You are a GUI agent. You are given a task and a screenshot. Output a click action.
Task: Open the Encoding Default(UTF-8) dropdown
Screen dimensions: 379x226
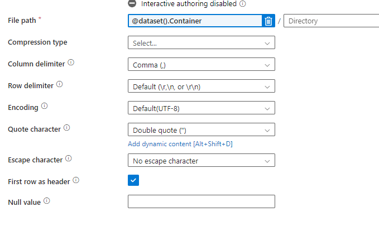point(201,107)
